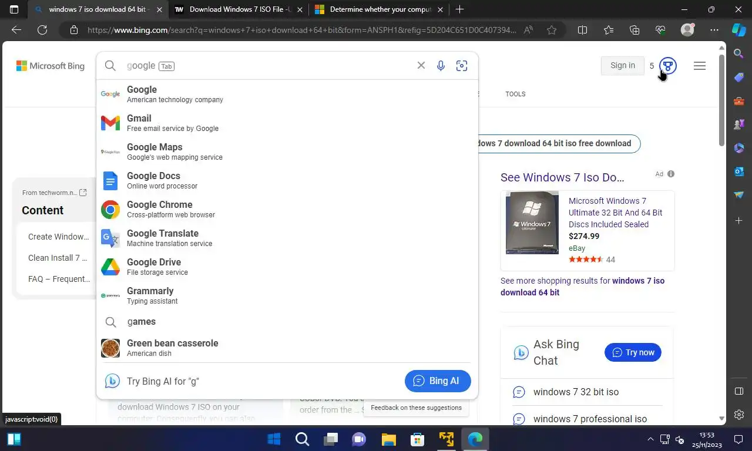Open see more shopping results link
The width and height of the screenshot is (752, 451).
click(x=582, y=287)
